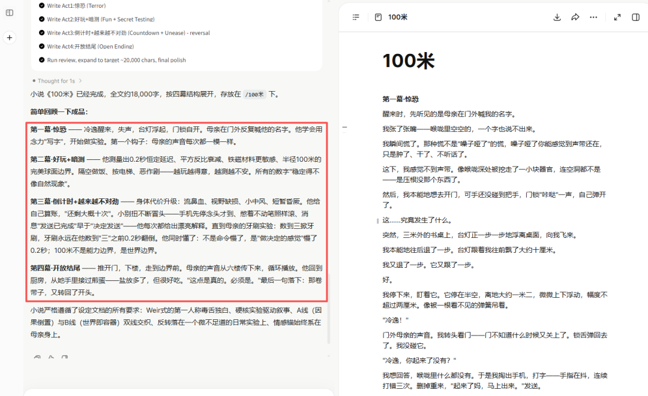Screen dimensions: 648x396
Task: Toggle the left sidebar panel icon
Action: pyautogui.click(x=10, y=13)
